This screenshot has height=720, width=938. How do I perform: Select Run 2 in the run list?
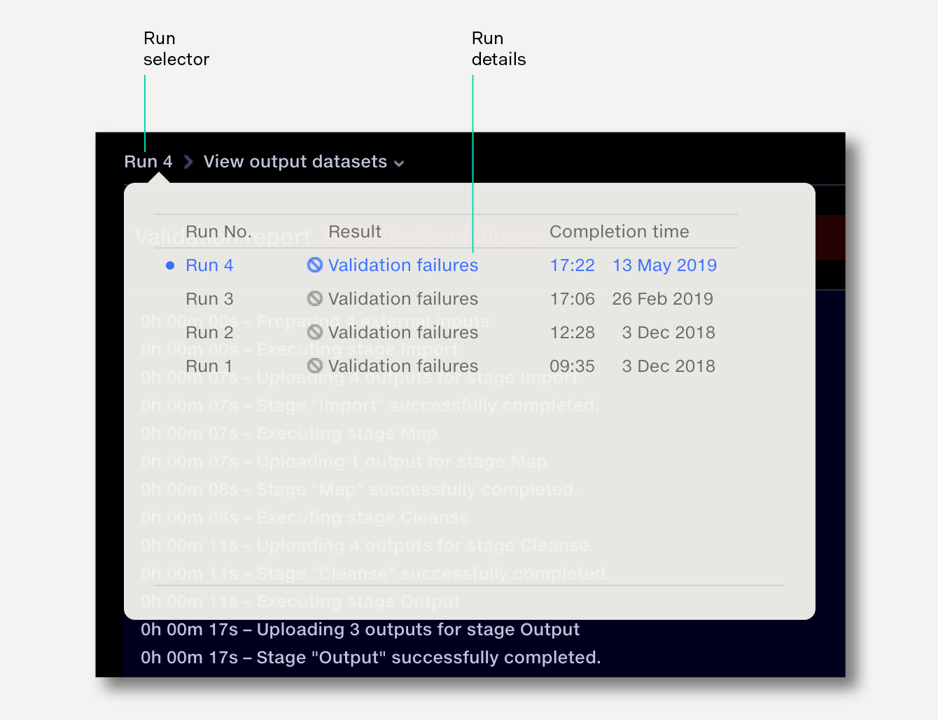pyautogui.click(x=209, y=333)
